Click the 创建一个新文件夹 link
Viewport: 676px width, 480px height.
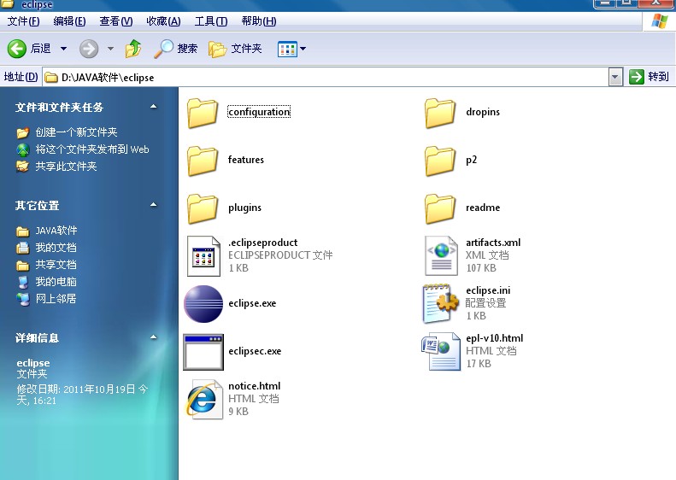pos(76,132)
